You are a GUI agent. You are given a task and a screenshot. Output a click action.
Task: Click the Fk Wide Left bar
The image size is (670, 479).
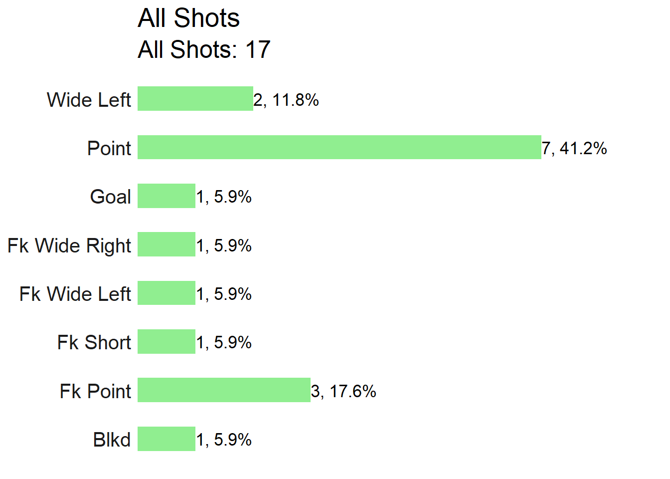(x=167, y=293)
